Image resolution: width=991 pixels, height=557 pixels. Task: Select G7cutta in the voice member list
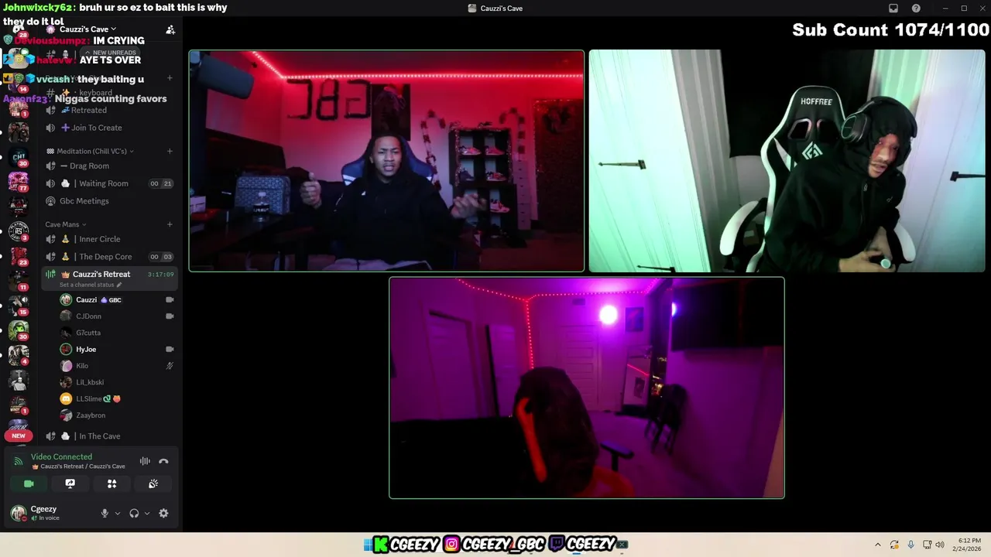(x=116, y=333)
